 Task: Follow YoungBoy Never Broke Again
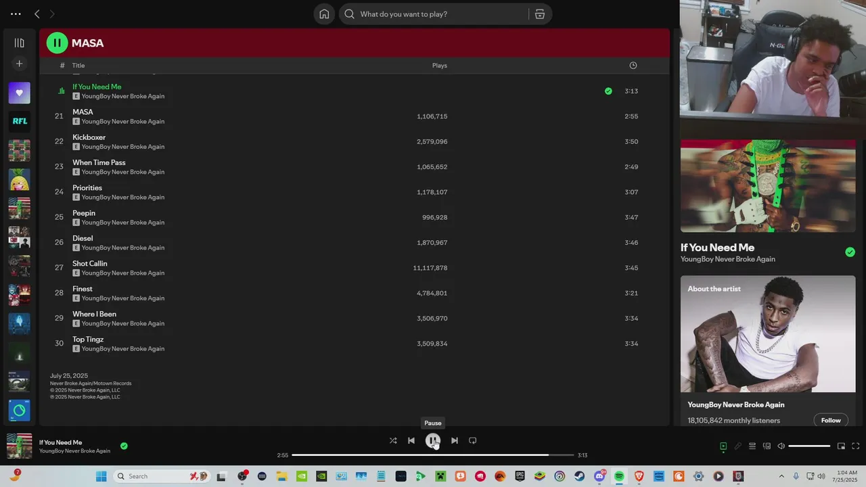point(831,420)
